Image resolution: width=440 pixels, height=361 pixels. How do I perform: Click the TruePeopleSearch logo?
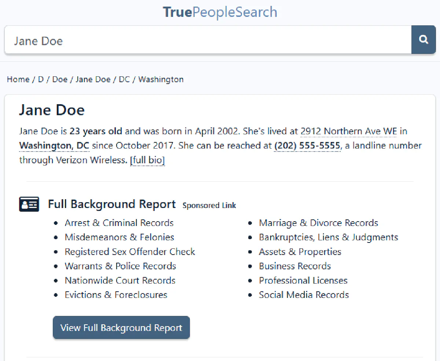point(220,12)
